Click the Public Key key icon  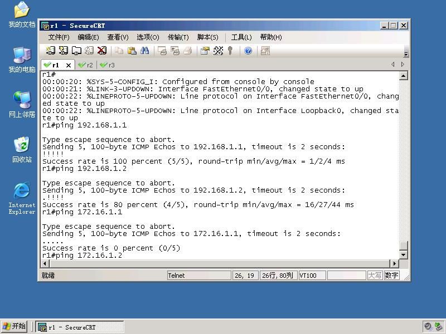pyautogui.click(x=230, y=51)
